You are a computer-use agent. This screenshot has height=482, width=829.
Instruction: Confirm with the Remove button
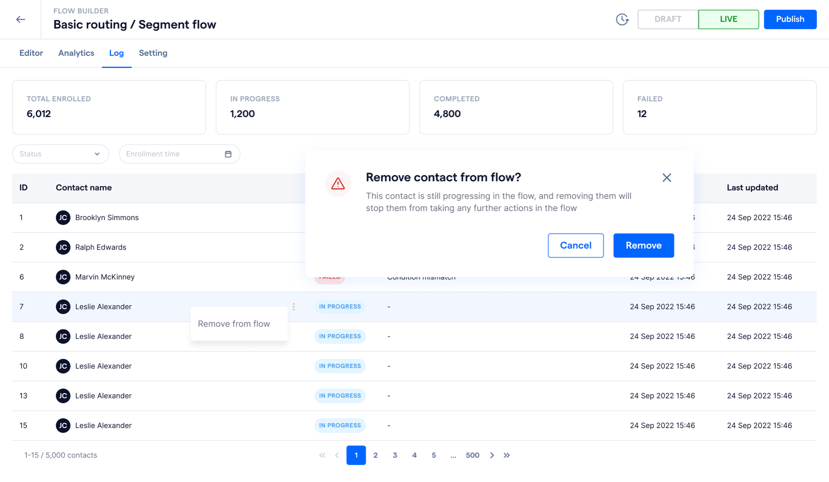(643, 246)
